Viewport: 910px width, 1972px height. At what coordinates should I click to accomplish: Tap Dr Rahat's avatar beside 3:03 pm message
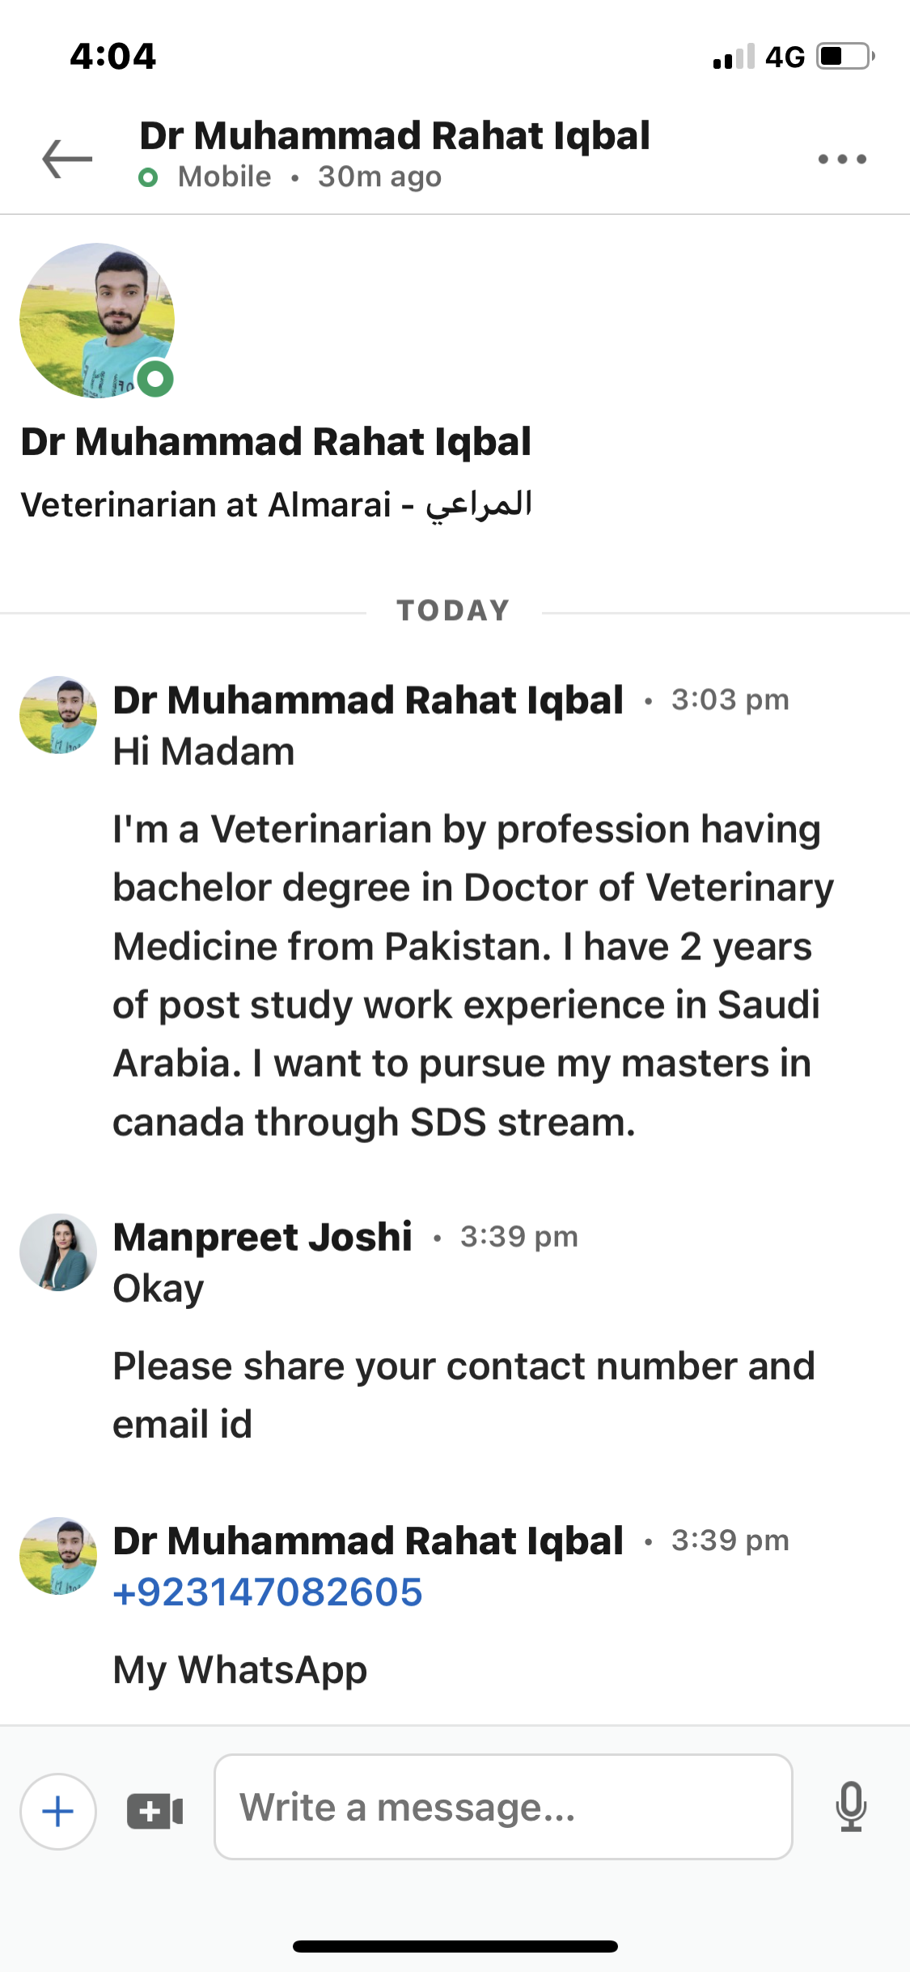tap(58, 715)
